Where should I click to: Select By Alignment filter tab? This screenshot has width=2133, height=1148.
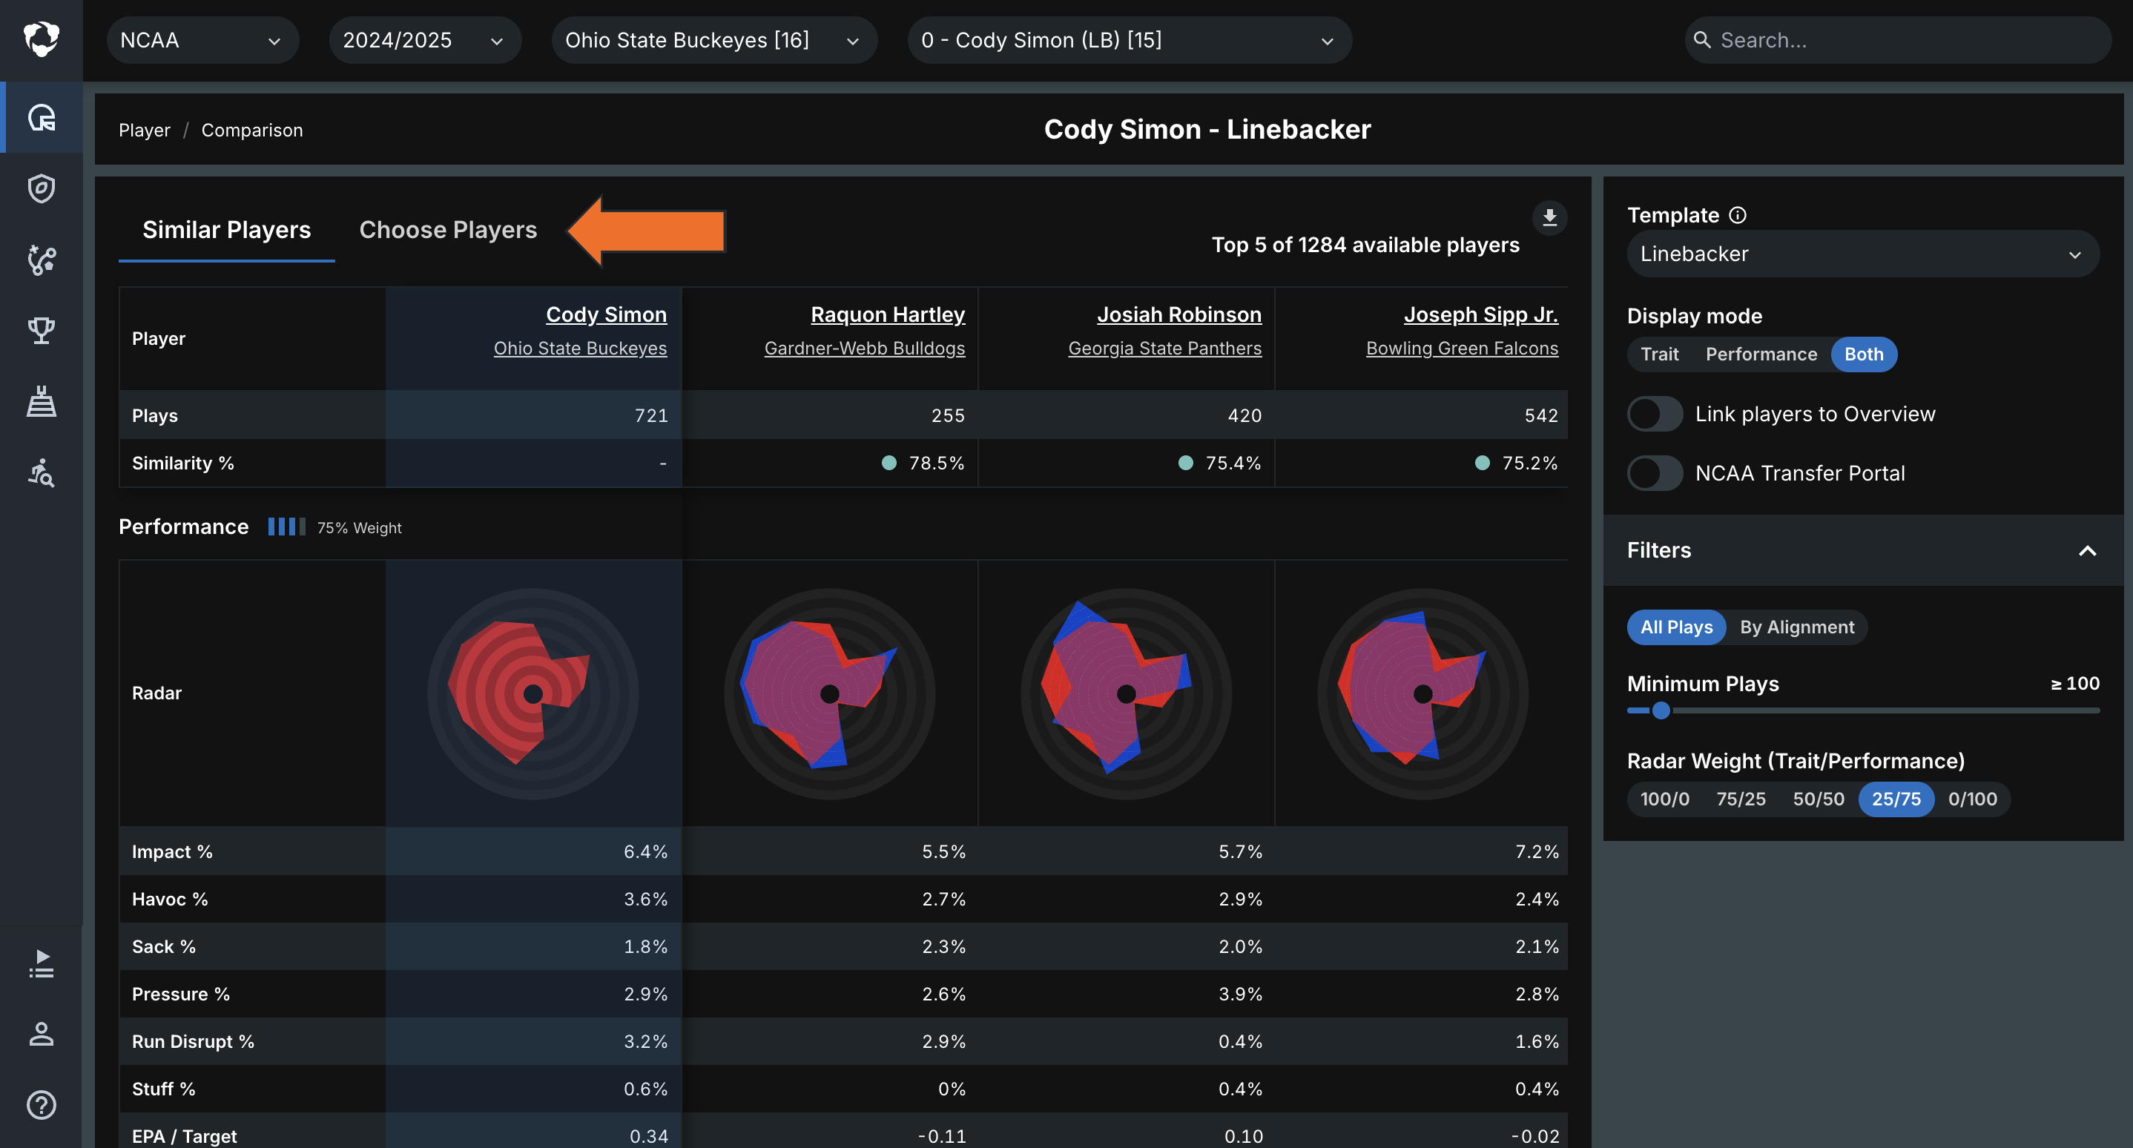1797,627
